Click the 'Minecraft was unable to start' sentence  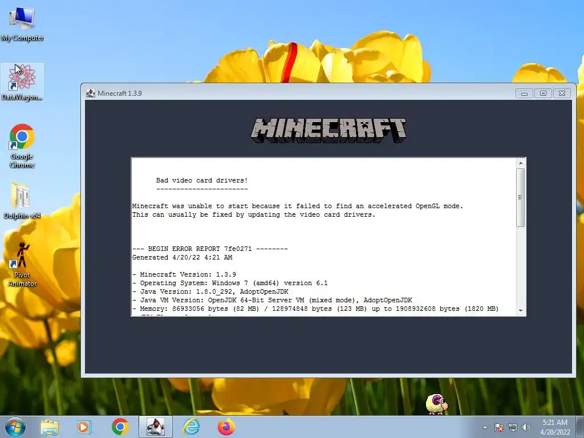tap(298, 206)
